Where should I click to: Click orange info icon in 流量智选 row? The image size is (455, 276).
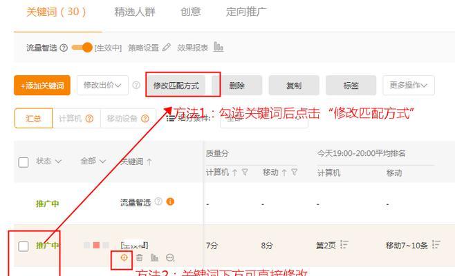point(170,201)
